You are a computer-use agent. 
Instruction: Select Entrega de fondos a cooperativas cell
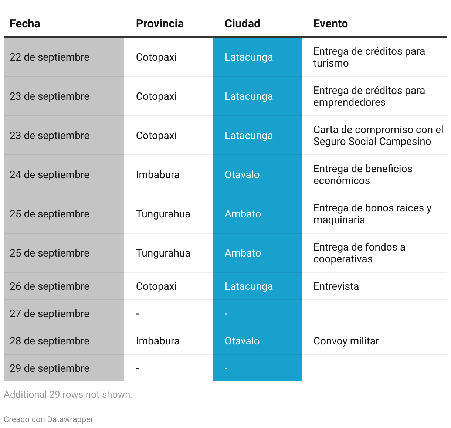coord(374,253)
